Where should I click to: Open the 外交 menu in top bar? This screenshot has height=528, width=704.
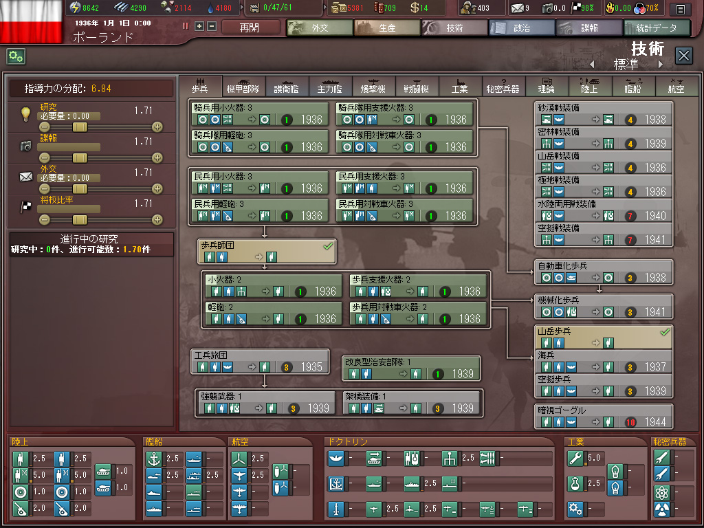click(319, 28)
